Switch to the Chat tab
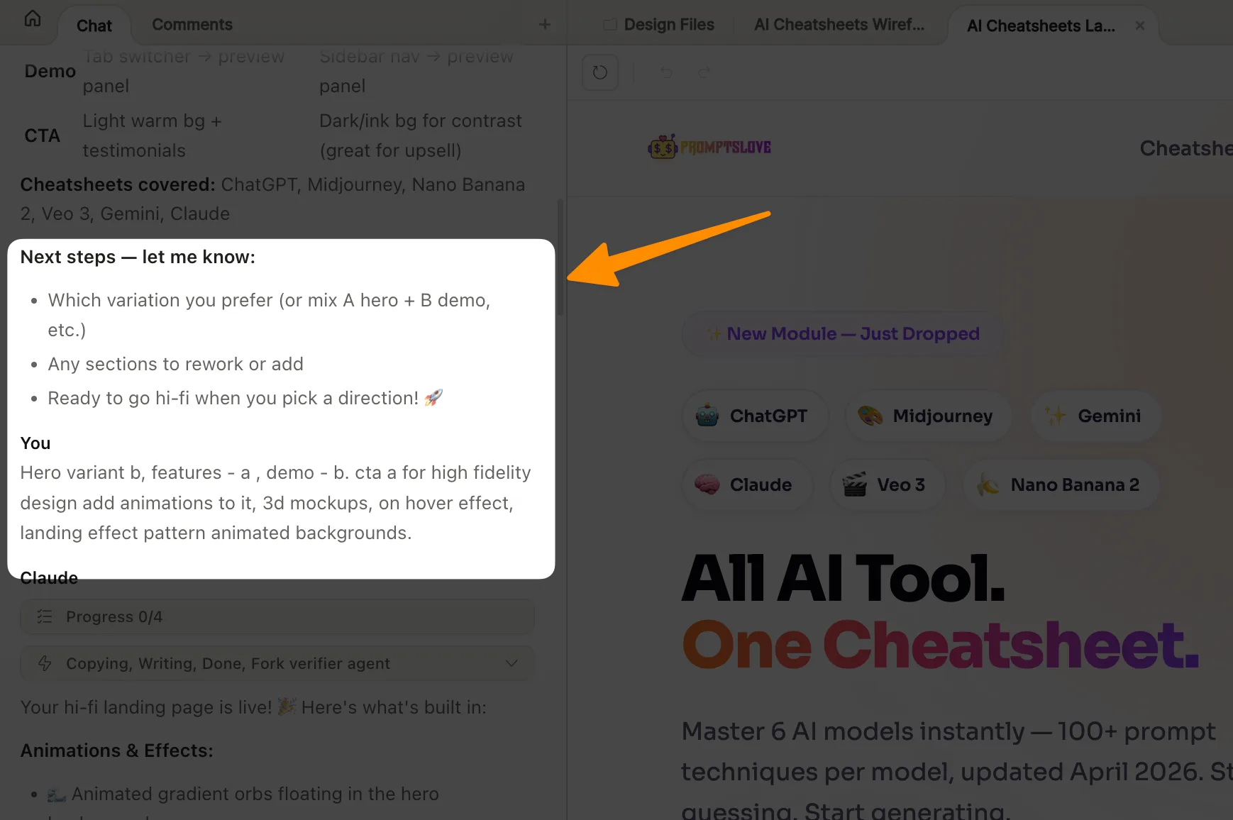Viewport: 1233px width, 820px height. (x=94, y=26)
